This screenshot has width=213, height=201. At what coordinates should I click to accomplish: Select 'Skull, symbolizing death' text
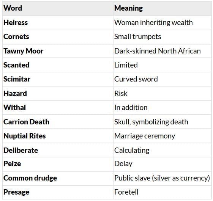(x=151, y=122)
